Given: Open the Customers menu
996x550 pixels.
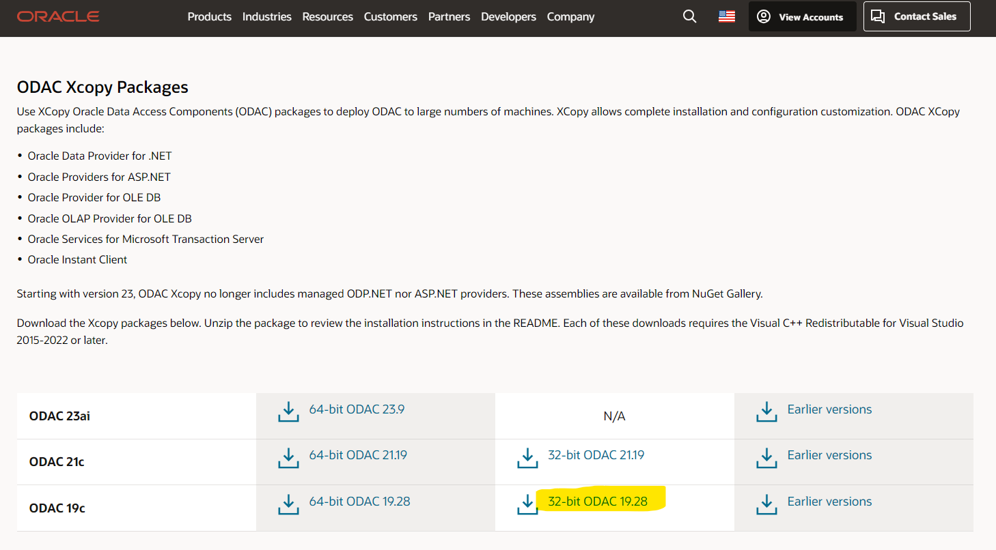Looking at the screenshot, I should coord(391,16).
